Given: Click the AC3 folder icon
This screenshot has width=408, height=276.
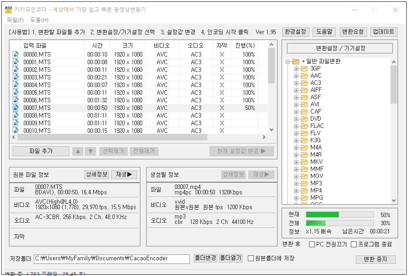Looking at the screenshot, I should click(305, 83).
